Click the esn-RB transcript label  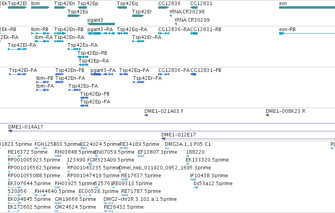287,29
